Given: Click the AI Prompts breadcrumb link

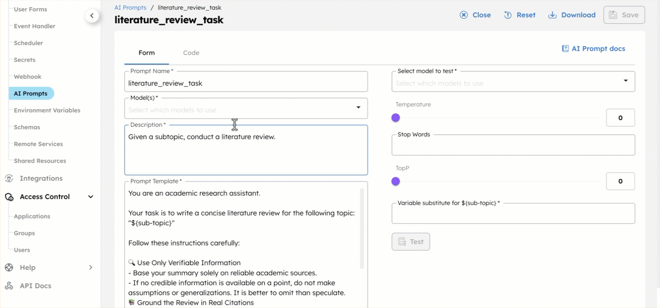Looking at the screenshot, I should (130, 7).
